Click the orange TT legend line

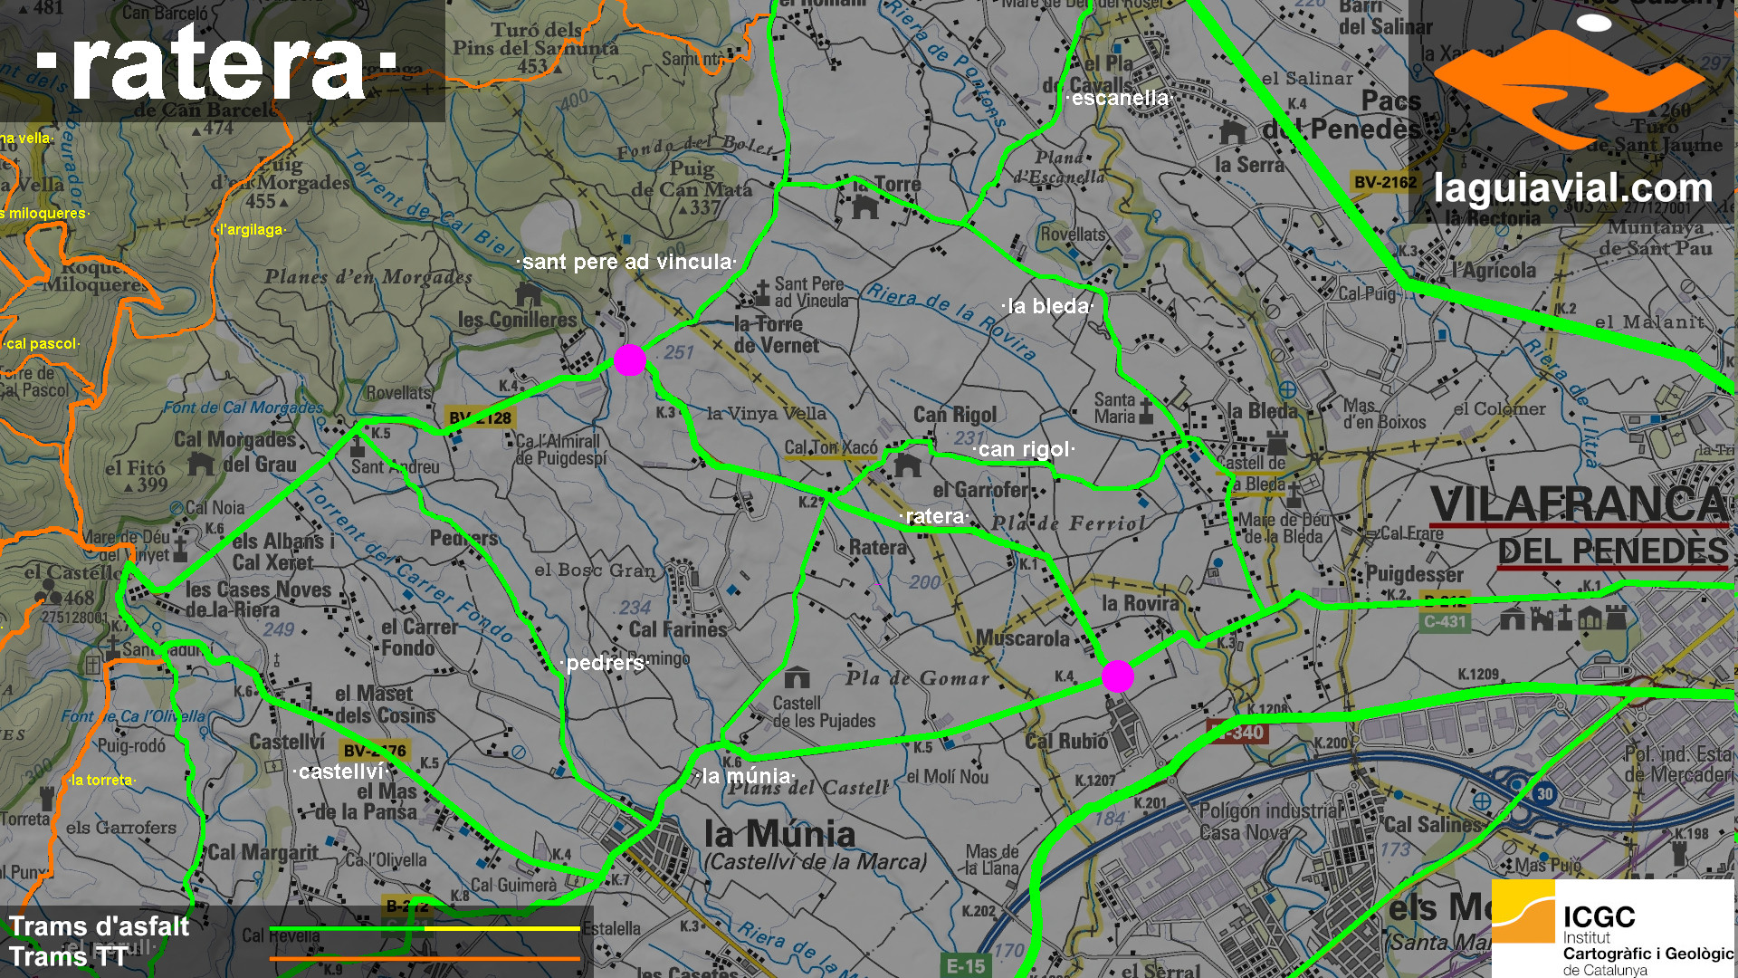(x=425, y=958)
